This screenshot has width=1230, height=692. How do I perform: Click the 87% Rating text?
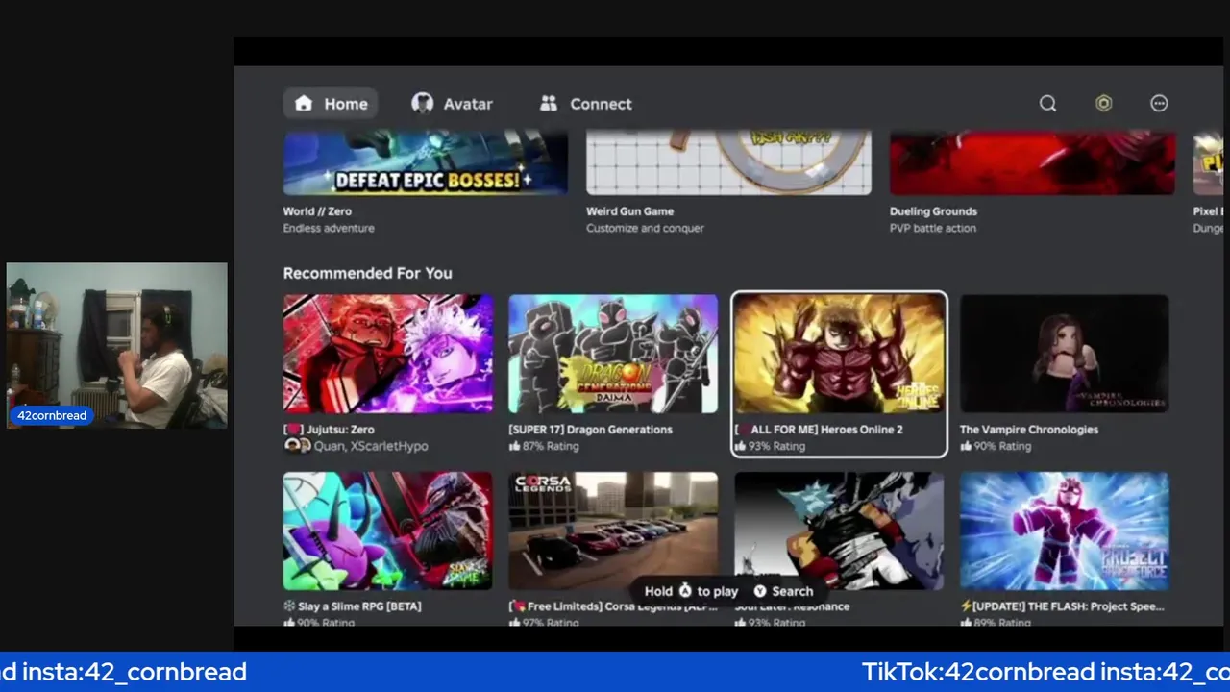tap(551, 446)
